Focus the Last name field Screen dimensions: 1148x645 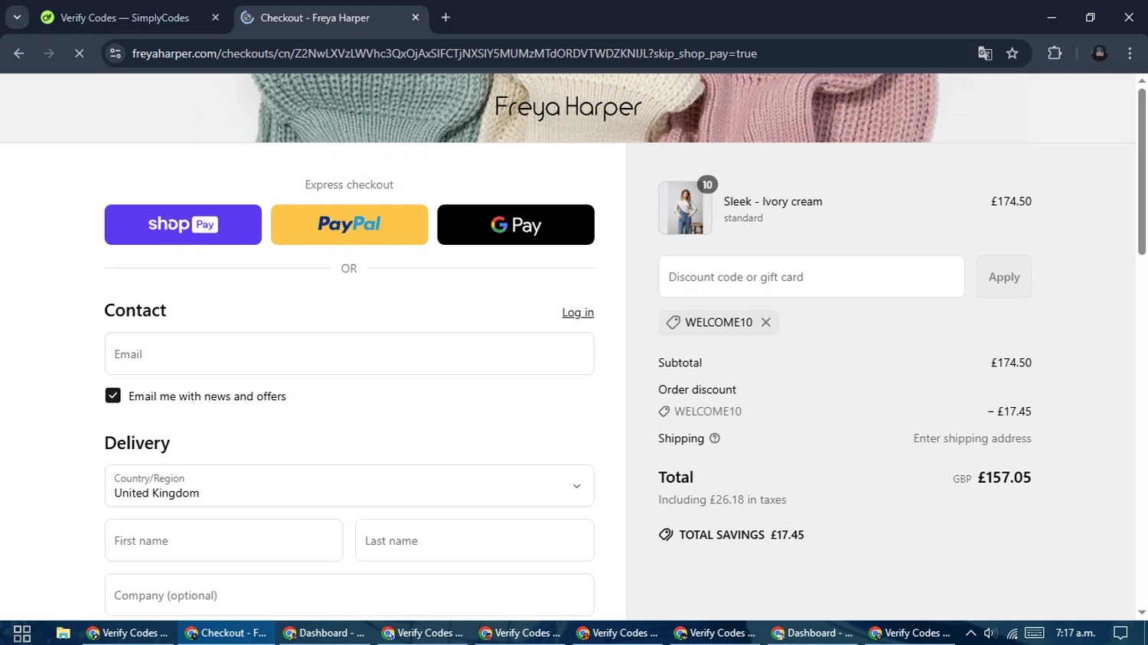pos(475,540)
